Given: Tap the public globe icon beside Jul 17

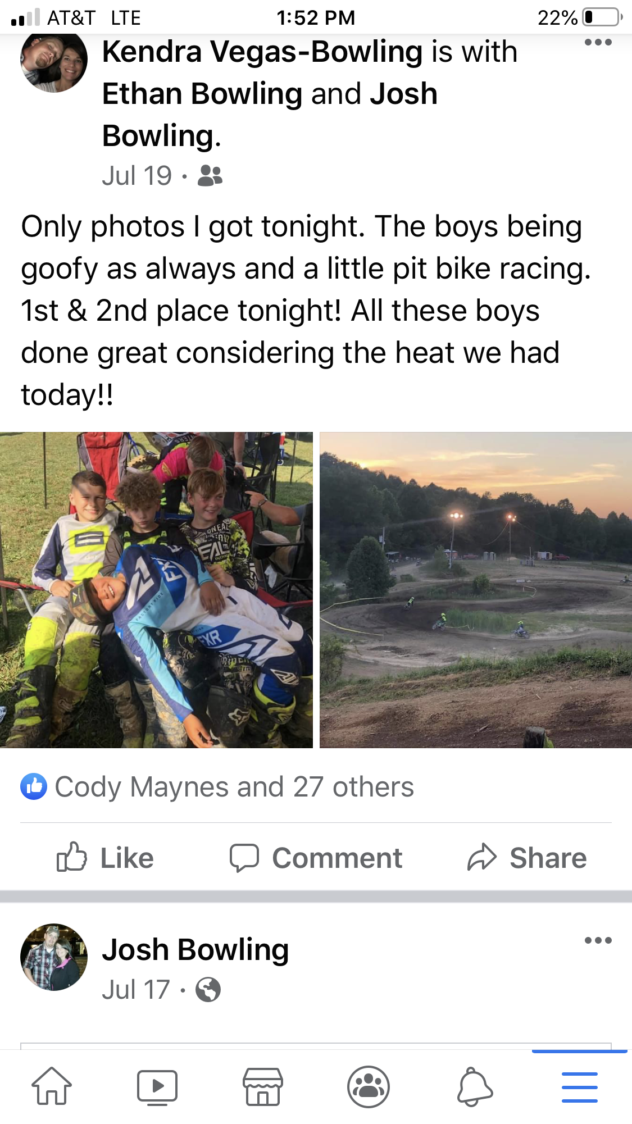Looking at the screenshot, I should pos(208,990).
